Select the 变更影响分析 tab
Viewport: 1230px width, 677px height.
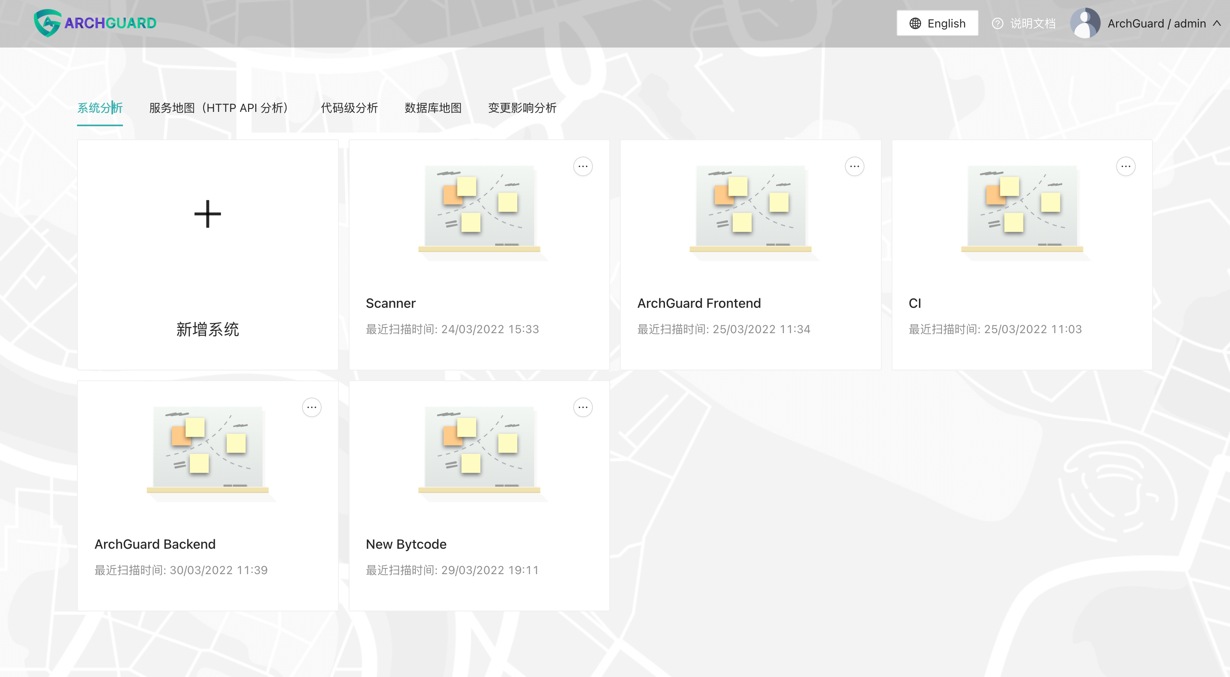[x=522, y=108]
